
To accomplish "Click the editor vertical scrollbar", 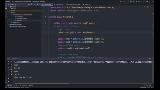I will [153, 25].
